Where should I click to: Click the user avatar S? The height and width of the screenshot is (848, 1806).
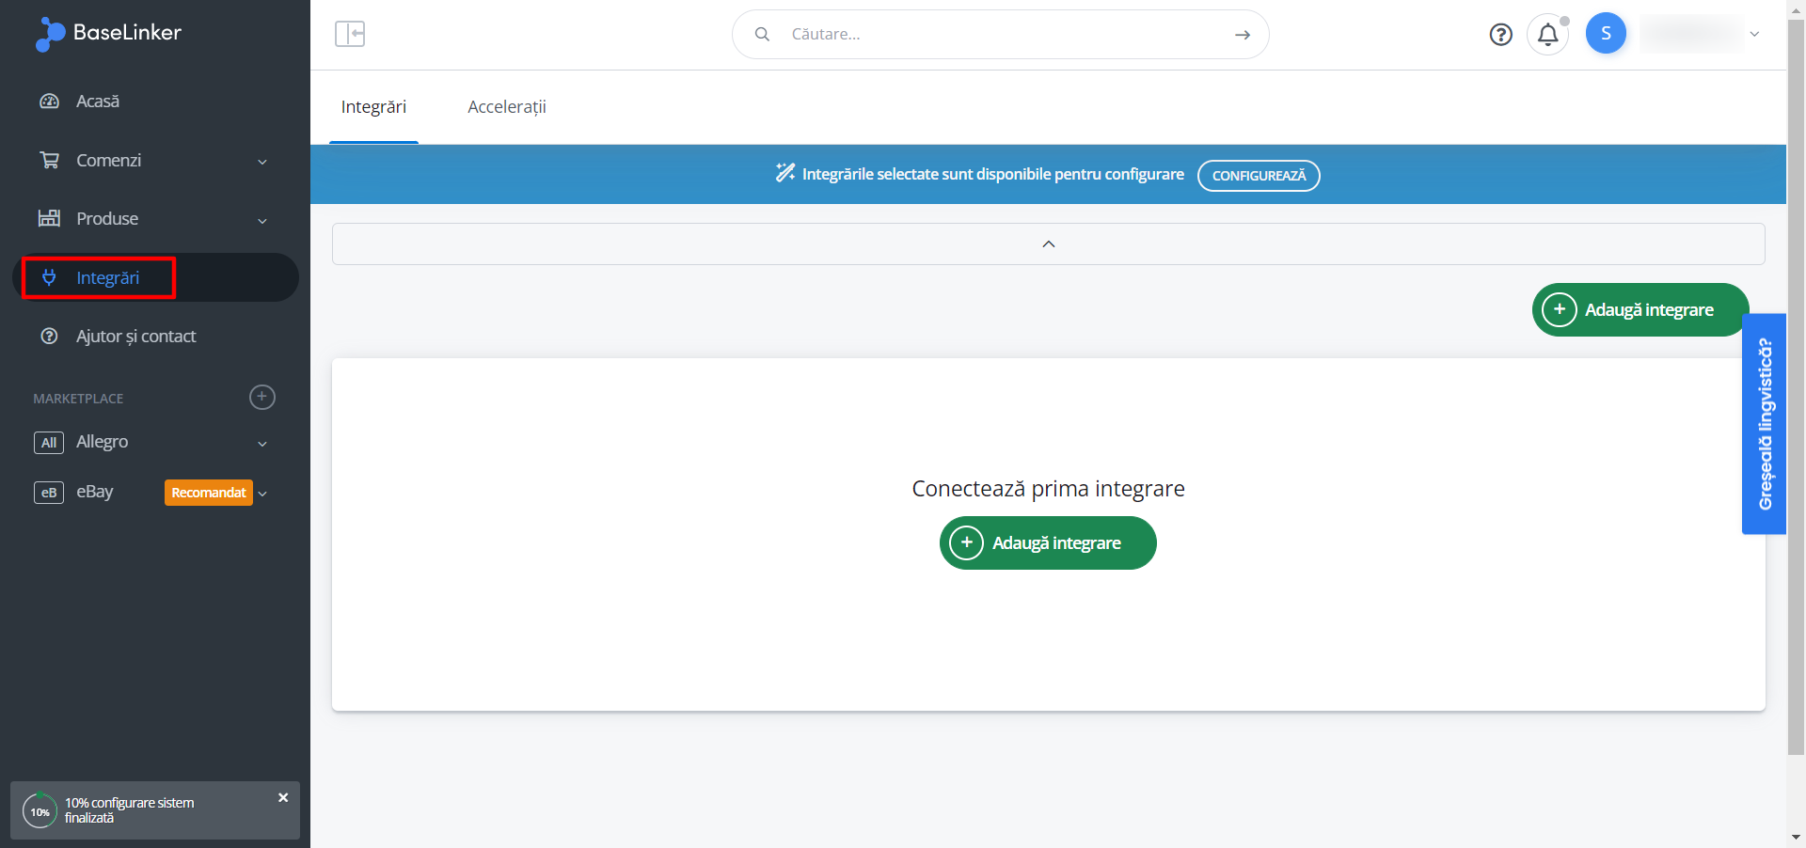click(1606, 34)
